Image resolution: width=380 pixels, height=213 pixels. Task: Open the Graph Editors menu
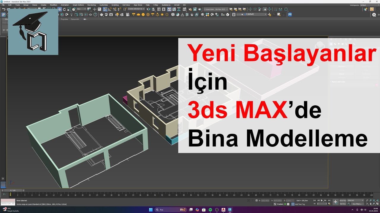(x=78, y=5)
